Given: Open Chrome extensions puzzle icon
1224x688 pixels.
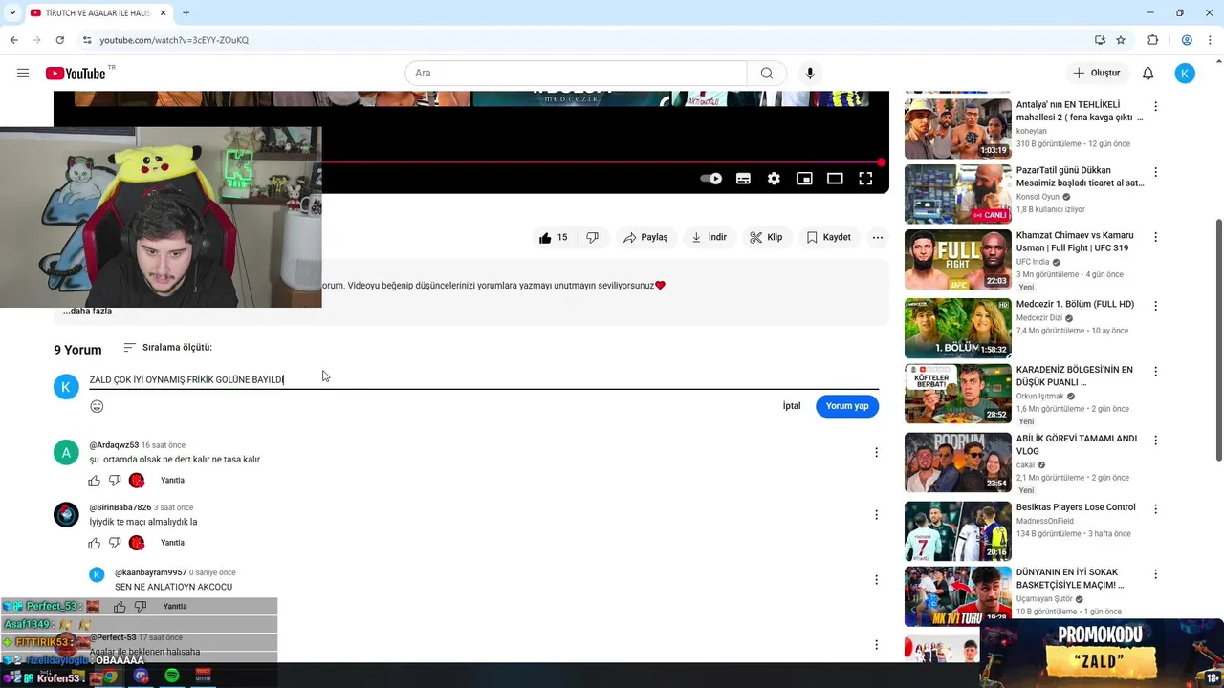Looking at the screenshot, I should (1152, 40).
